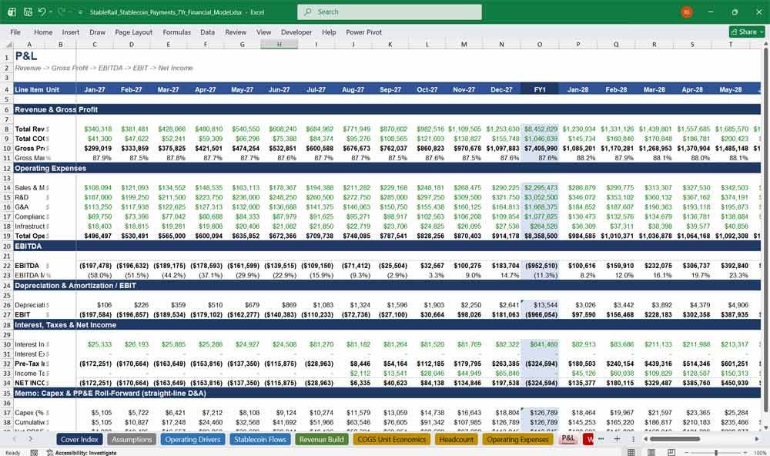Click the user account avatar icon

(687, 12)
